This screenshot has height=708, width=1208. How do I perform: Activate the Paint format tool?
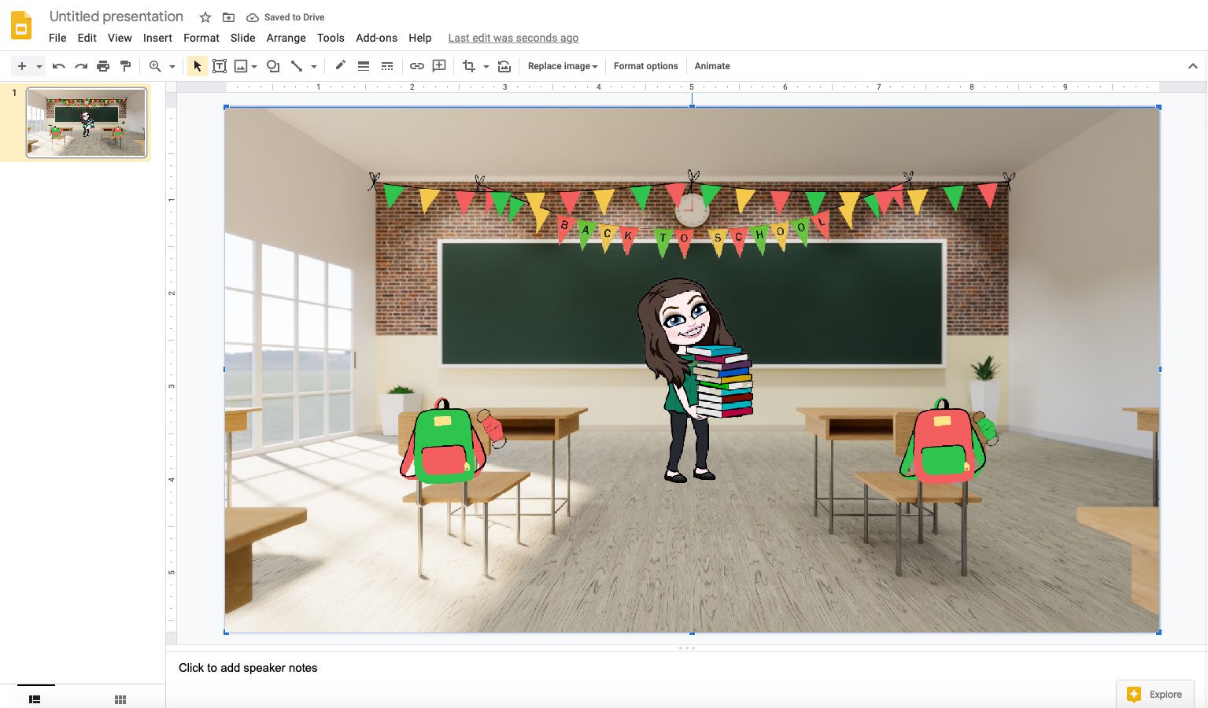coord(125,66)
